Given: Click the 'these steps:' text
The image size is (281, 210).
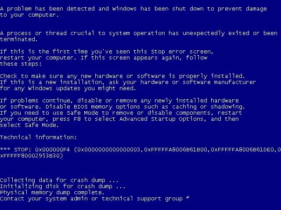Looking at the screenshot, I should coord(21,64).
